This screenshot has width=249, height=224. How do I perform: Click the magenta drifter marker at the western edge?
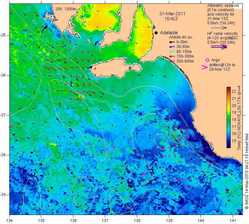click(12, 127)
